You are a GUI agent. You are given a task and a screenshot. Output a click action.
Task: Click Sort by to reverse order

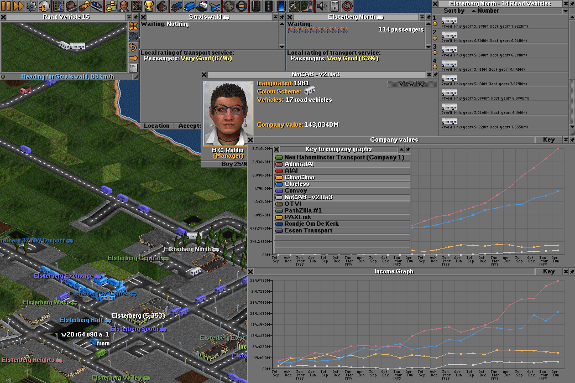[453, 11]
